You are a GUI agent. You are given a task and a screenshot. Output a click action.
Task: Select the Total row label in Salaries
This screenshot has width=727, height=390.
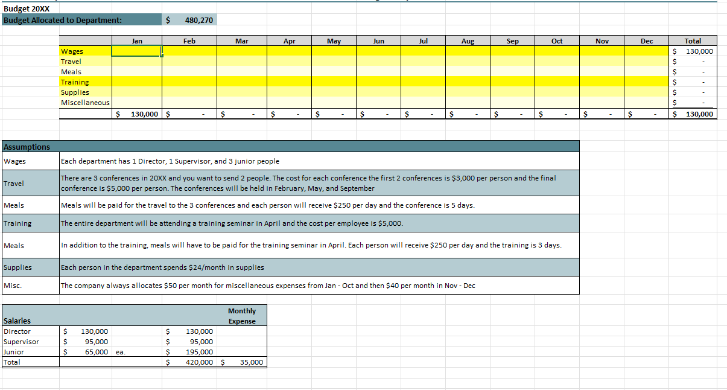[x=31, y=362]
